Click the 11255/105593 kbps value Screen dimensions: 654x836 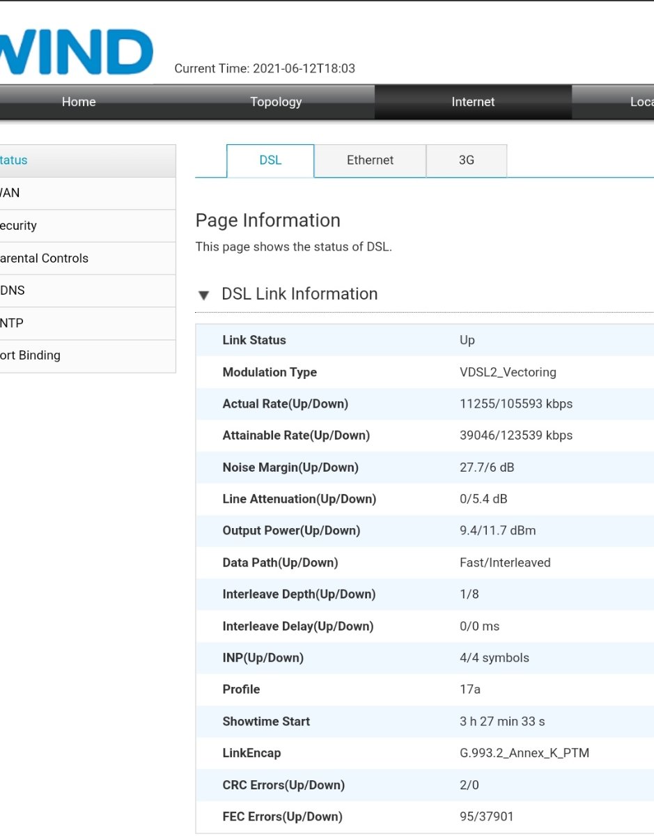pyautogui.click(x=516, y=404)
